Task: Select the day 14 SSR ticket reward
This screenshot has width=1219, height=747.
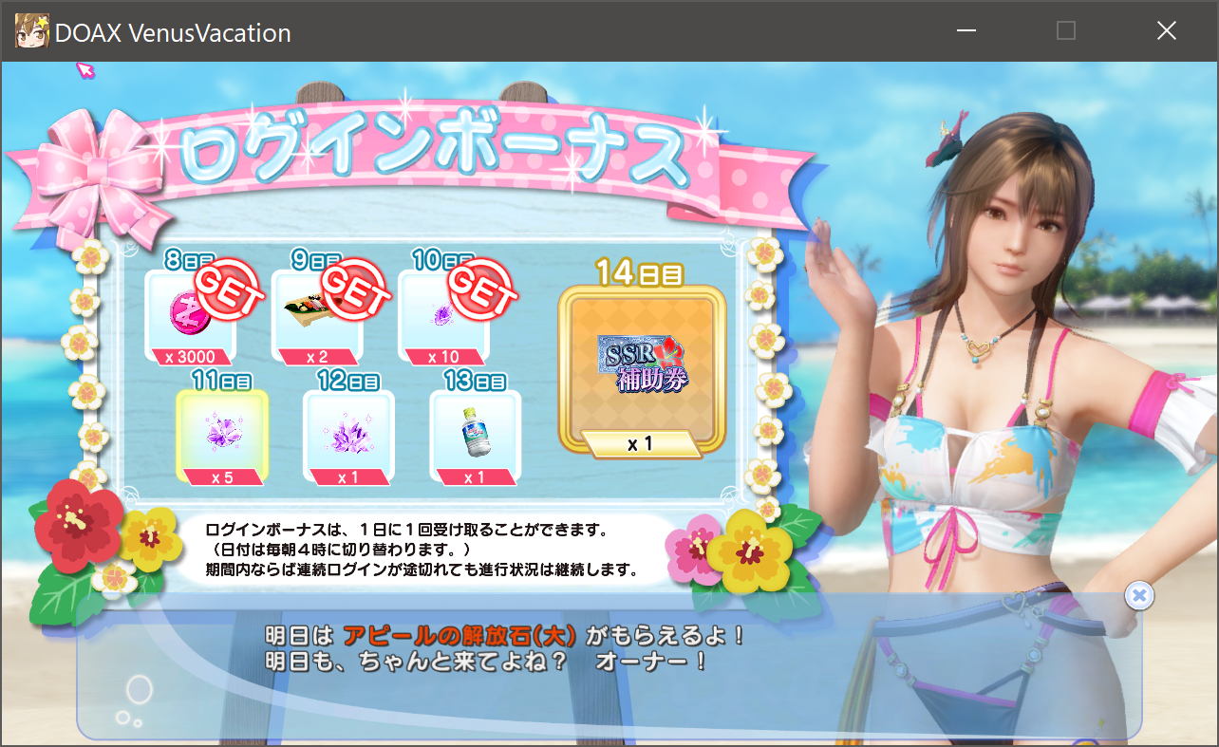Action: point(642,371)
